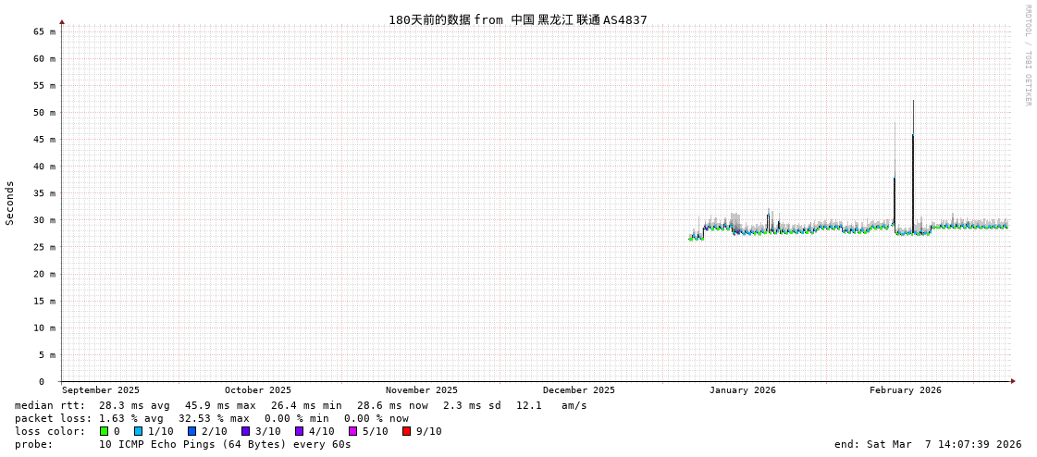Viewport: 1037px width, 457px height.
Task: Click the red arrow at x-axis end
Action: pos(1013,381)
